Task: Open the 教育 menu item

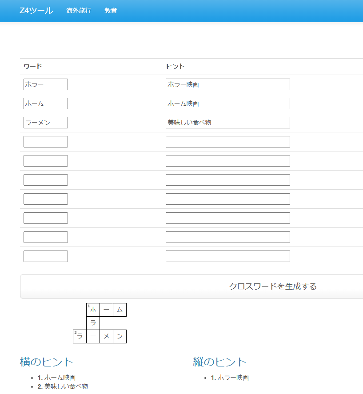Action: [111, 11]
